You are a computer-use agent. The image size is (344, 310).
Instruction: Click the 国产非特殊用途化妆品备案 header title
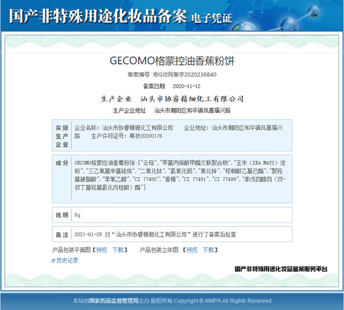pos(98,16)
